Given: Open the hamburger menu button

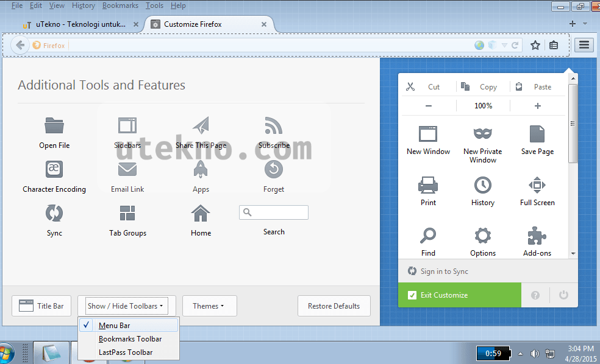Looking at the screenshot, I should click(x=584, y=45).
